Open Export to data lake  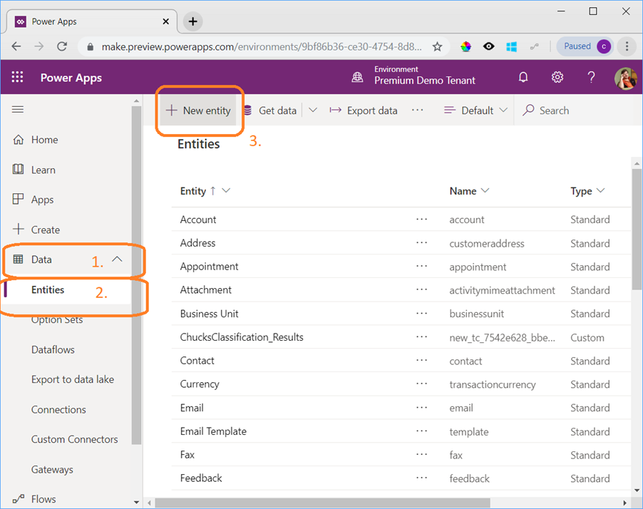point(73,379)
